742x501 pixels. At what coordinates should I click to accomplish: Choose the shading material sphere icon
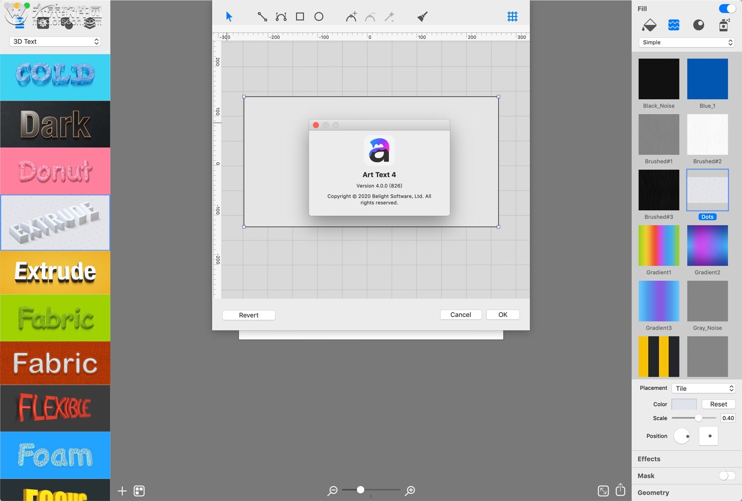pyautogui.click(x=699, y=25)
